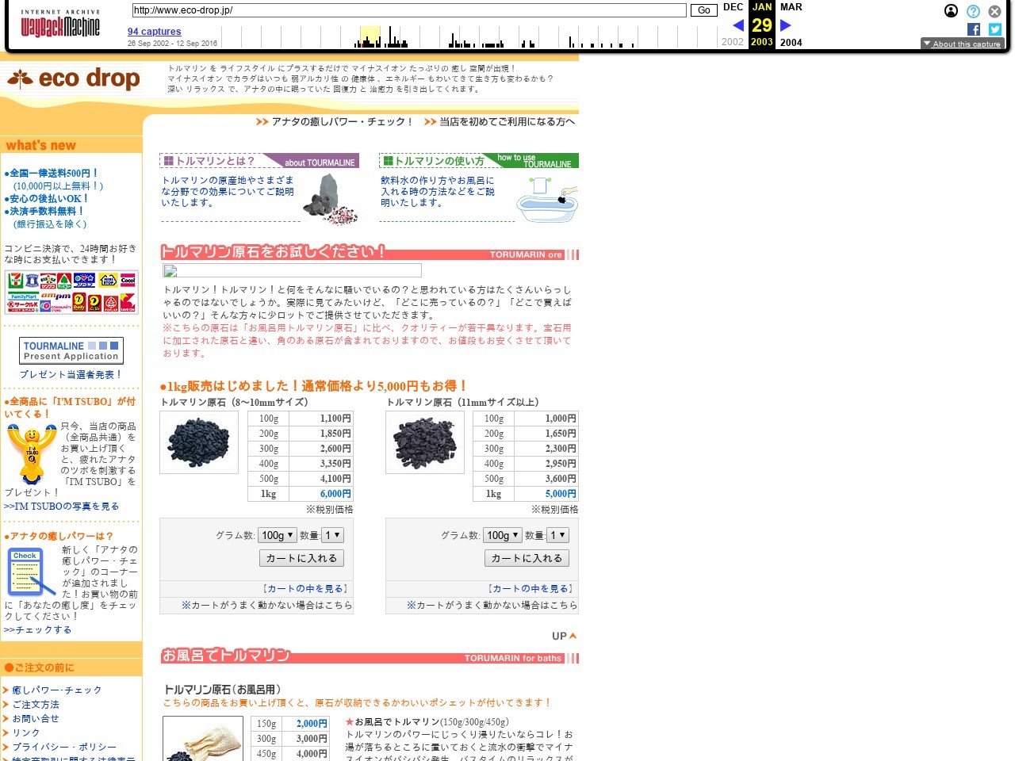Click the 11mm tourmaline stone thumbnail
Viewport: 1015px width, 761px height.
425,442
